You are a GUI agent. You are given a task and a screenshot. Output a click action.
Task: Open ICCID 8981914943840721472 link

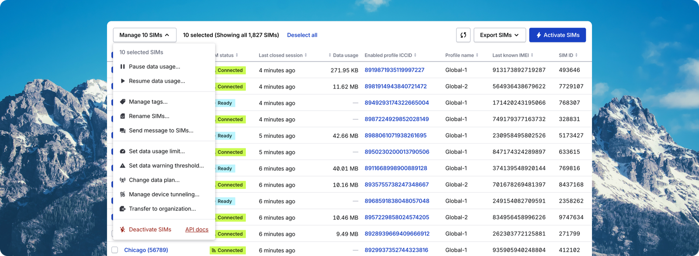click(396, 86)
